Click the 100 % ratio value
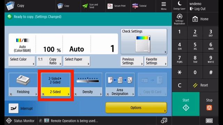 (52, 49)
